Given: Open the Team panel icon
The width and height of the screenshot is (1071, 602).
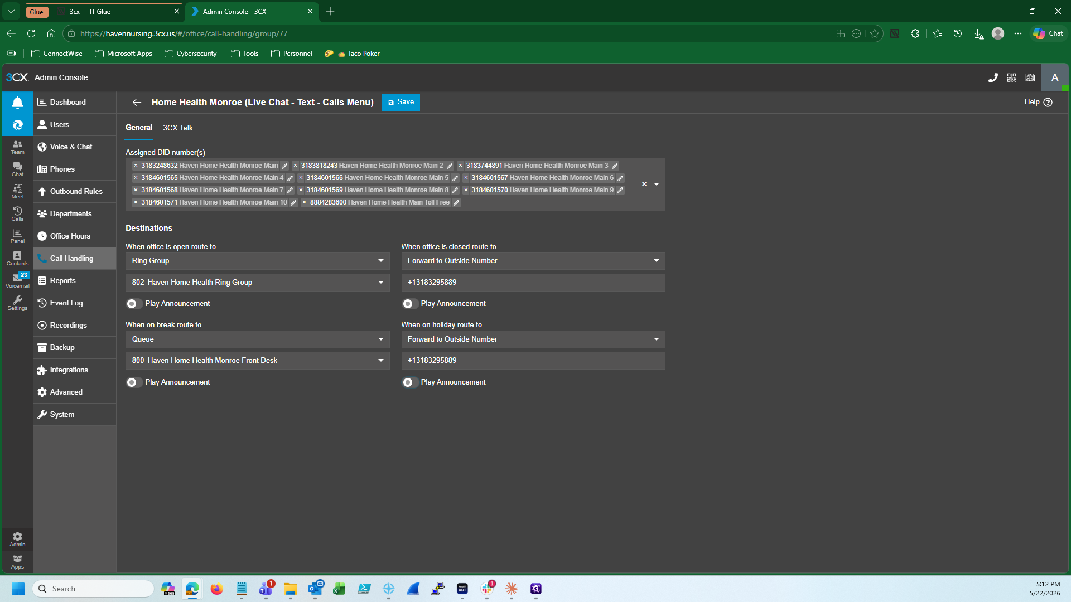Looking at the screenshot, I should (x=17, y=147).
